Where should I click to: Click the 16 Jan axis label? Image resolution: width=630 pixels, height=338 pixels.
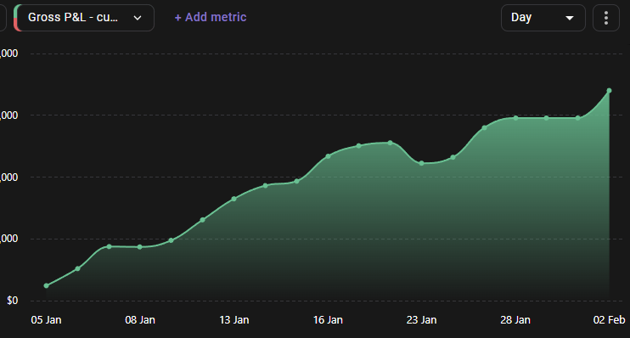(328, 320)
